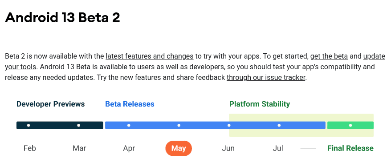Click the Platform Stability heading

click(260, 104)
